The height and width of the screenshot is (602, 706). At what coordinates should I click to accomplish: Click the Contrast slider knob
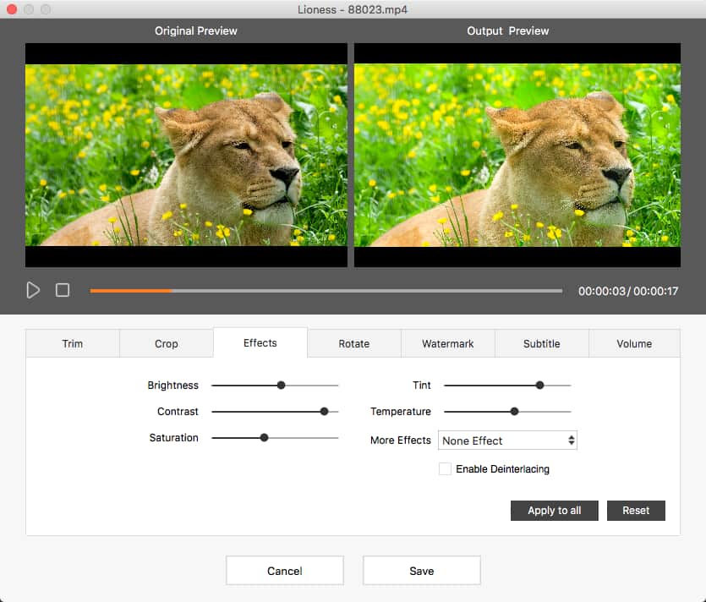click(324, 412)
